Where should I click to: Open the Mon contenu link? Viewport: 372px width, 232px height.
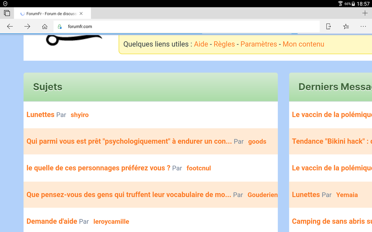(x=303, y=44)
